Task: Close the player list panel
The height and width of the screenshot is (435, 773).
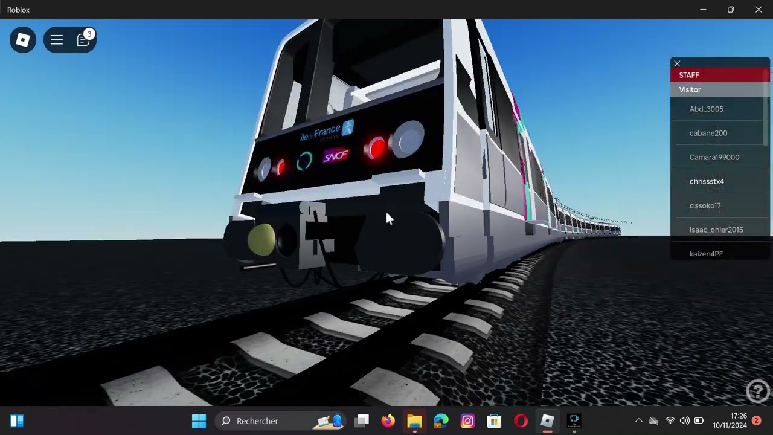Action: [677, 63]
